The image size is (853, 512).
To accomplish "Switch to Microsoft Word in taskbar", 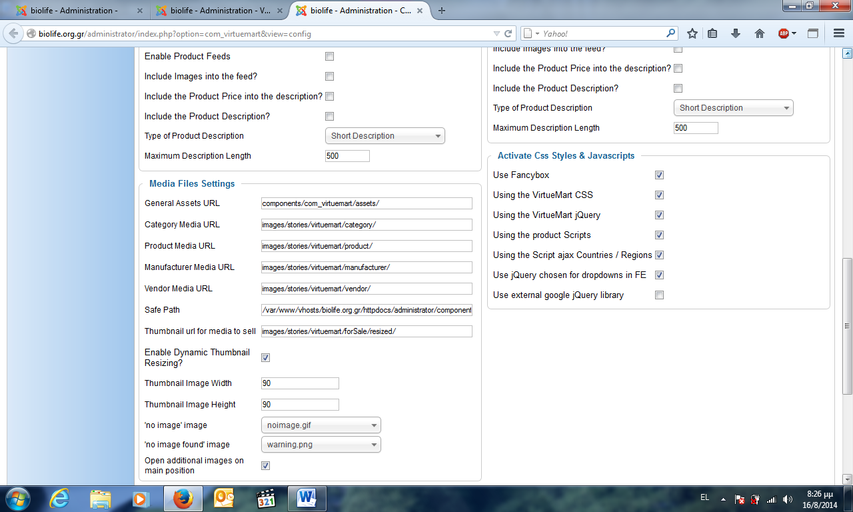I will [x=307, y=499].
